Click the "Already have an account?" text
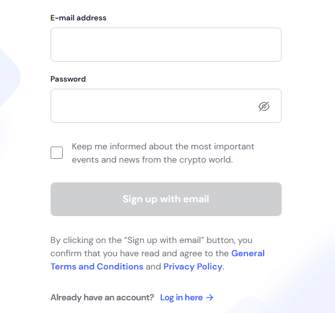The height and width of the screenshot is (313, 335). click(x=102, y=298)
